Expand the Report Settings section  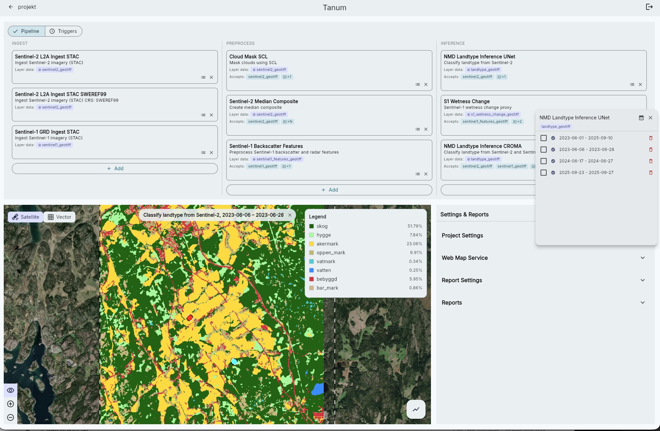(642, 280)
